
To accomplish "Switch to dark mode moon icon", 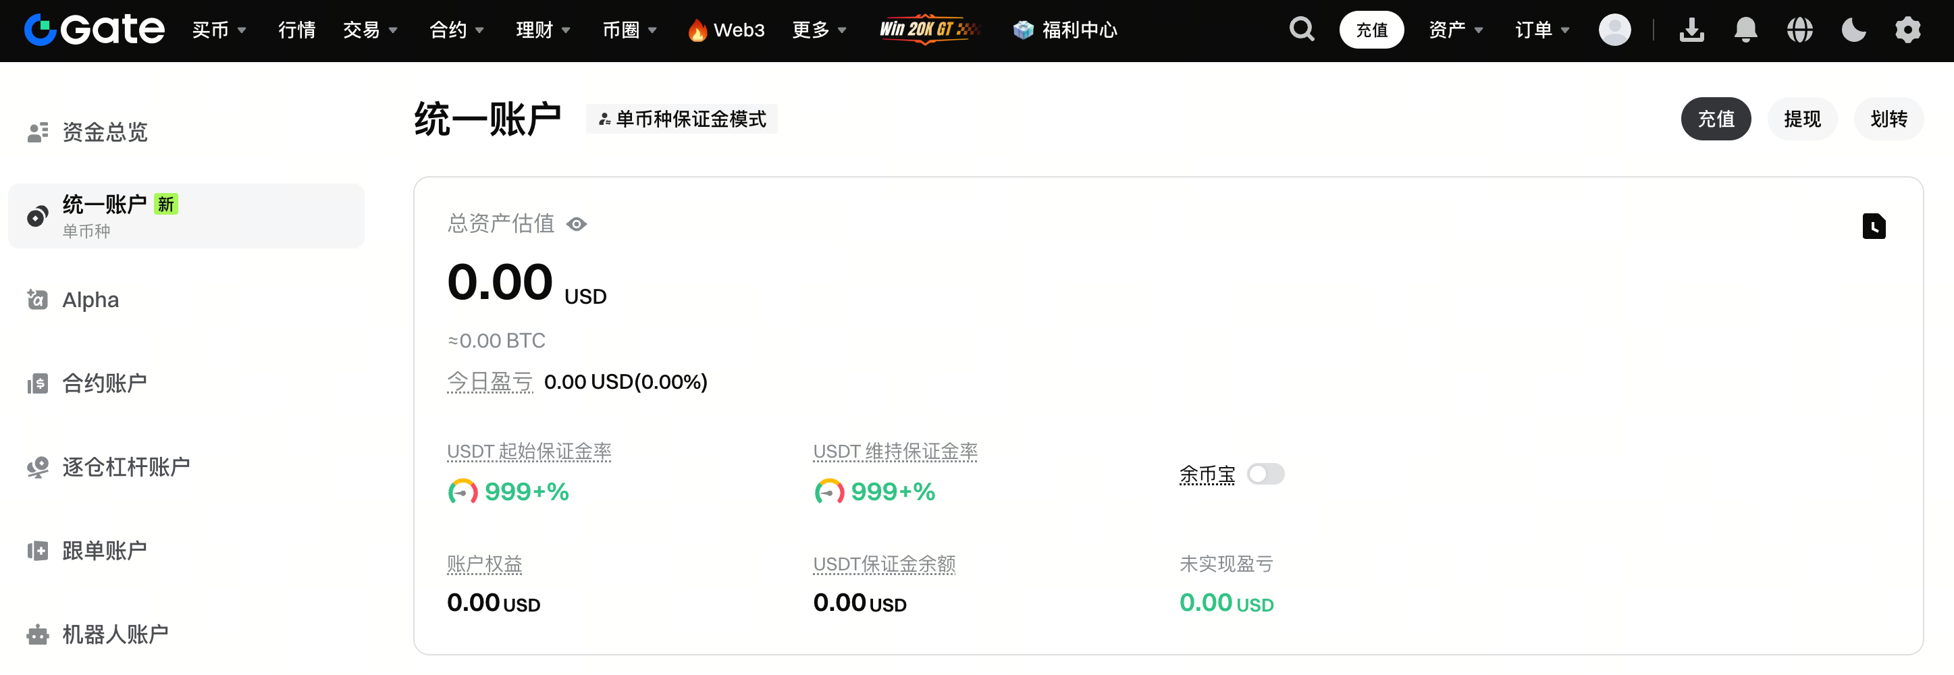I will [1853, 30].
